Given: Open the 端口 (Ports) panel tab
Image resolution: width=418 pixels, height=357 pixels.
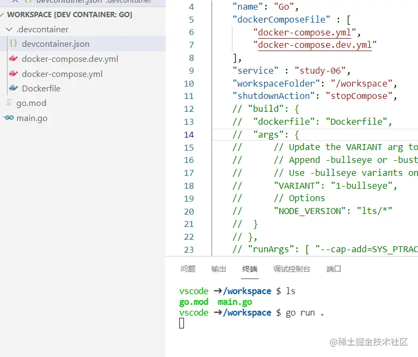Looking at the screenshot, I should click(x=334, y=269).
